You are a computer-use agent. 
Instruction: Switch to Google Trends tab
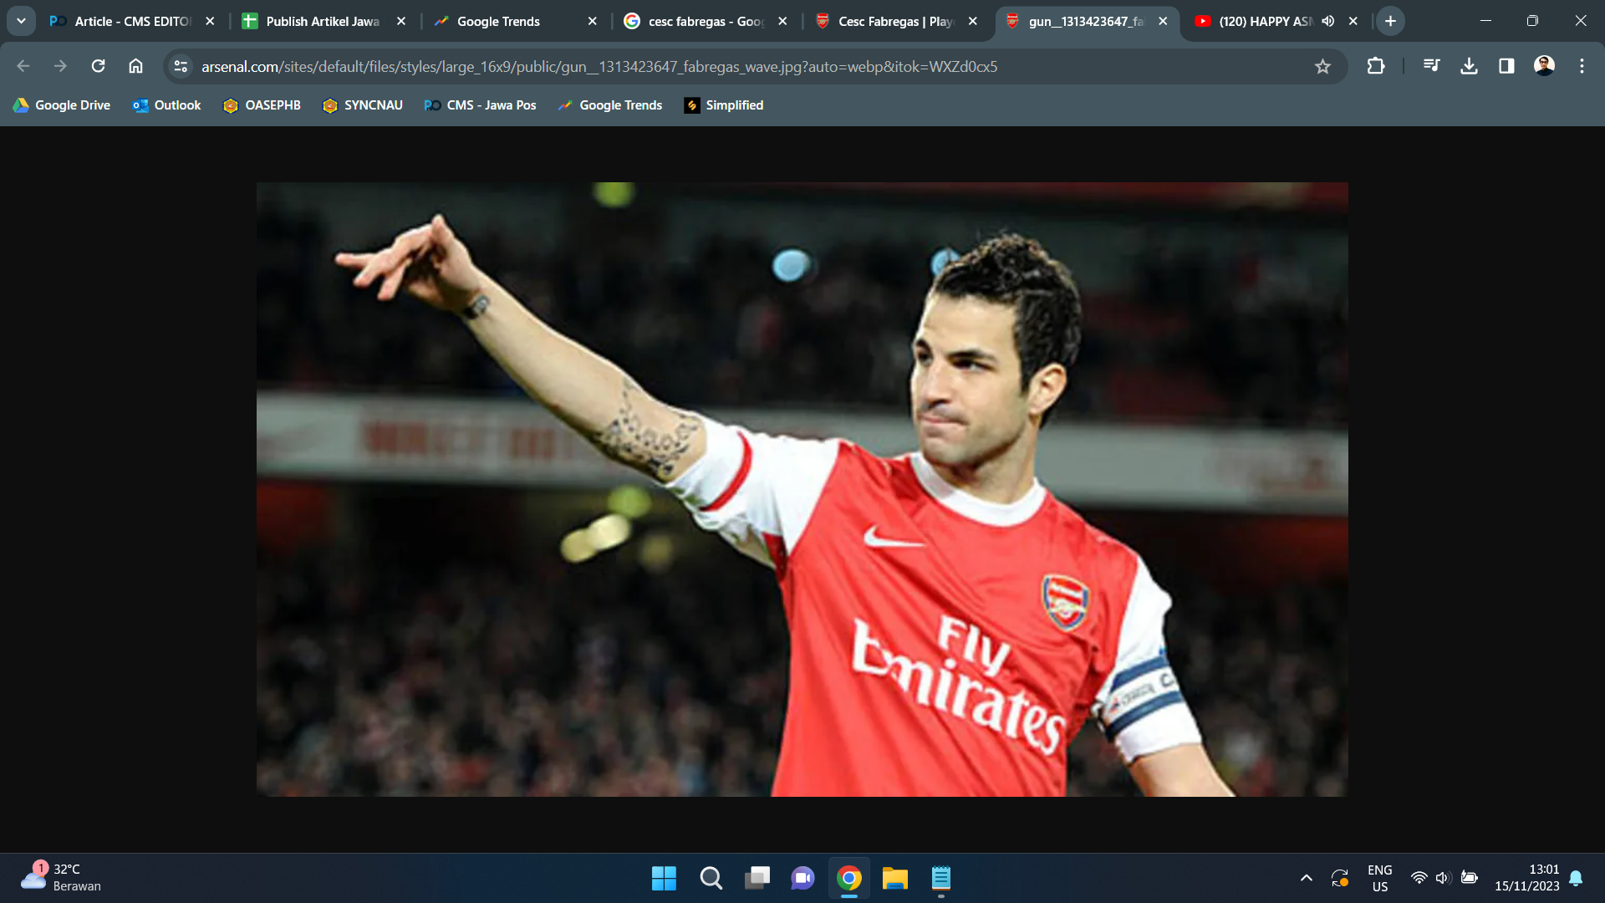[x=516, y=21]
